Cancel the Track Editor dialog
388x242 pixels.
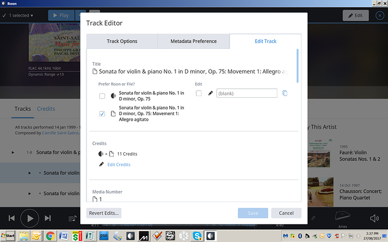click(x=286, y=213)
